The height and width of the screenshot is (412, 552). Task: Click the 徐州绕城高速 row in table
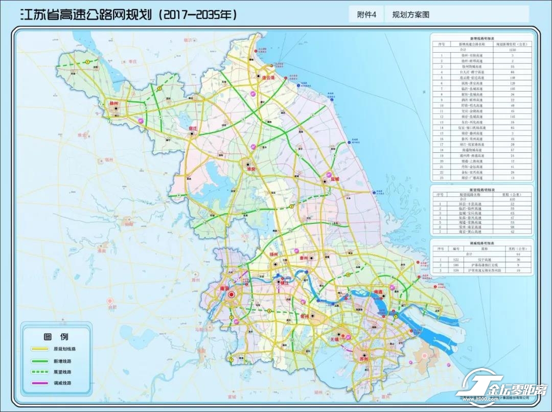point(482,66)
